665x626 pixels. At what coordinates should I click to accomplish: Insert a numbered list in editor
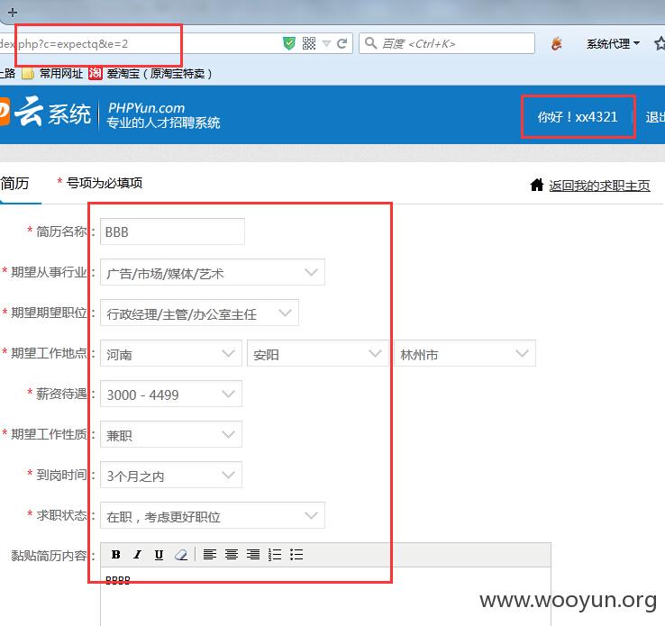(x=275, y=554)
